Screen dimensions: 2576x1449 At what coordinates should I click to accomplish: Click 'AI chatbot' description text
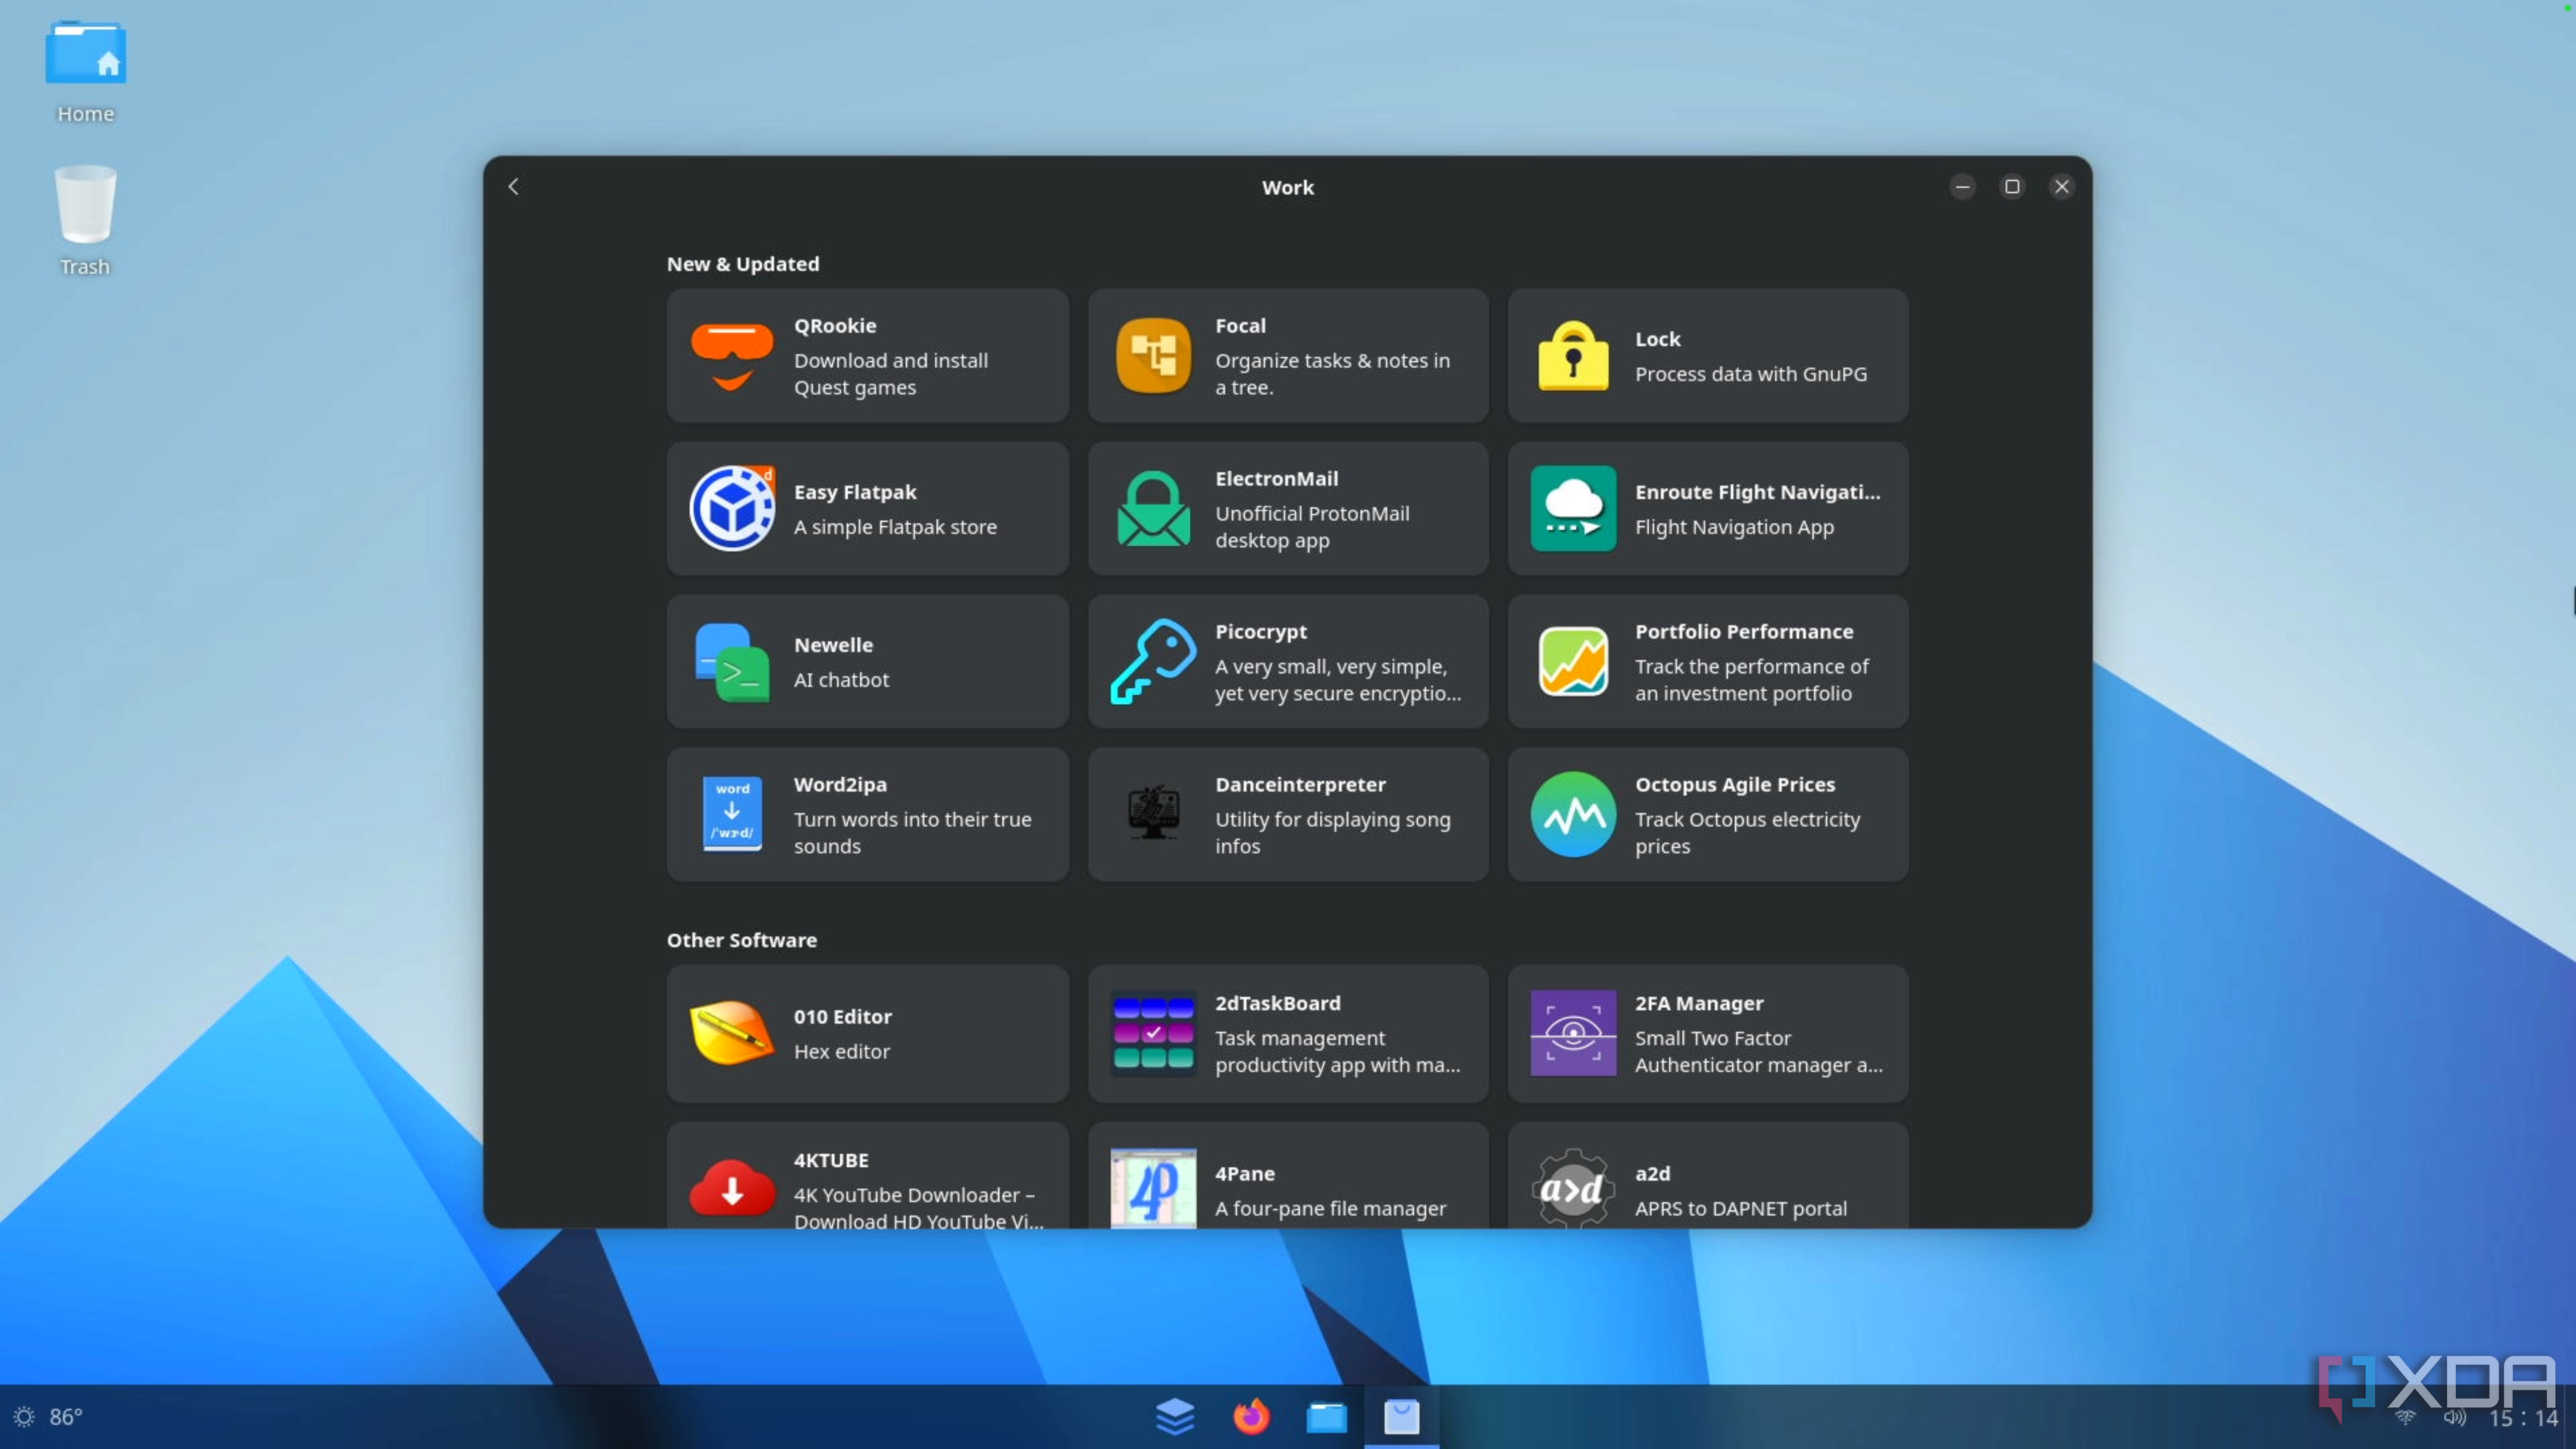coord(841,680)
